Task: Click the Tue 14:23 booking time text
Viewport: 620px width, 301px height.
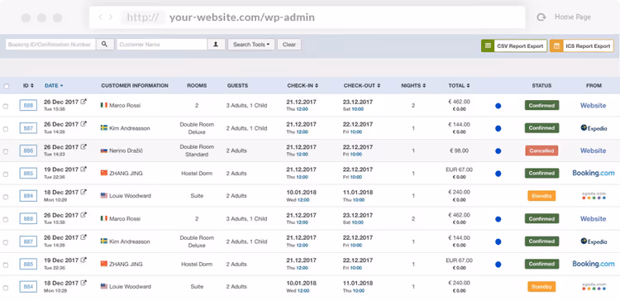Action: tap(55, 155)
